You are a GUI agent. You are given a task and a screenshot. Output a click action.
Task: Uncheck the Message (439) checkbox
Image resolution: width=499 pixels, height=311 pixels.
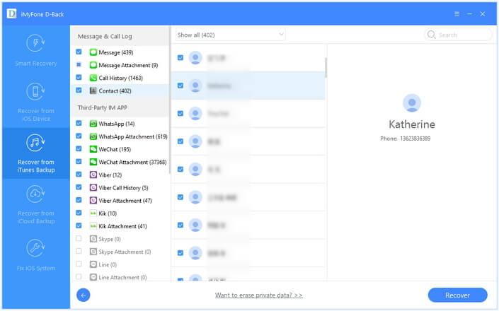point(79,52)
